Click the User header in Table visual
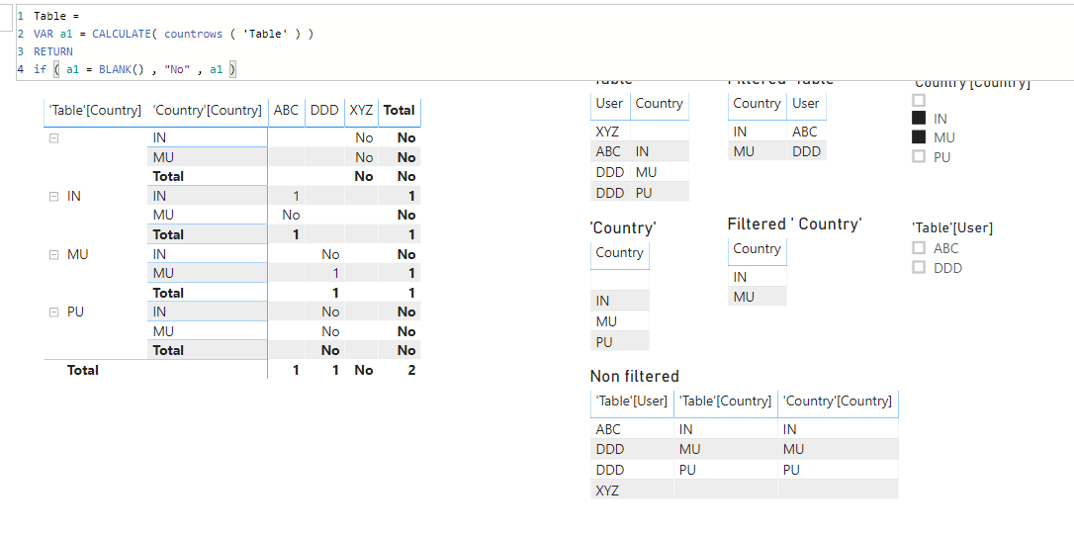Viewport: 1074px width, 536px height. click(609, 104)
